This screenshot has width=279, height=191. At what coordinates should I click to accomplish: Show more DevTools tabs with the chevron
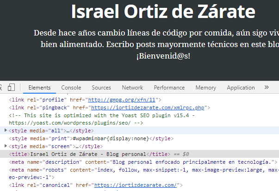pyautogui.click(x=267, y=87)
